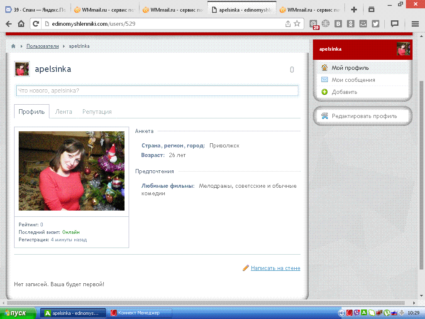Switch to the Спам Яндекс.Почта tab
Screen dimensions: 425x319
36,10
